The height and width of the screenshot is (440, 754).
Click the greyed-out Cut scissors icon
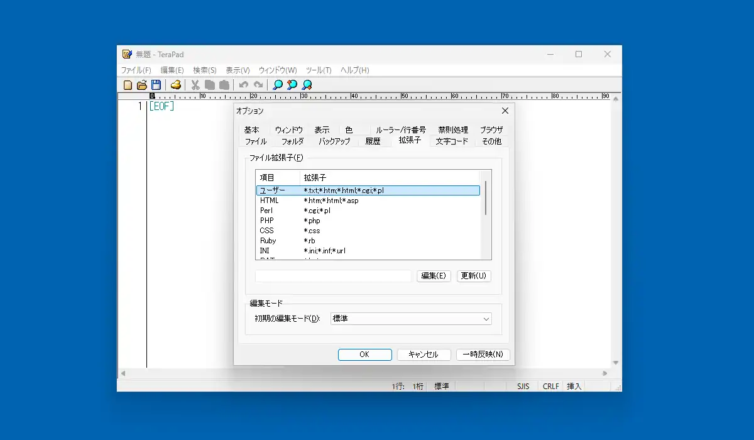195,85
